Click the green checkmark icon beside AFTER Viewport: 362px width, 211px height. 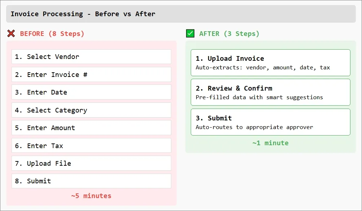click(x=190, y=34)
